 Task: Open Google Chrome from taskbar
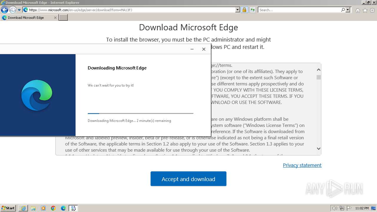(x=53, y=208)
